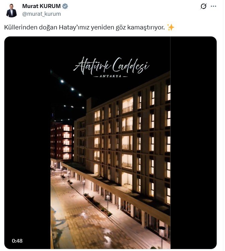
Task: Click the 0:48 video duration label
Action: (17, 241)
